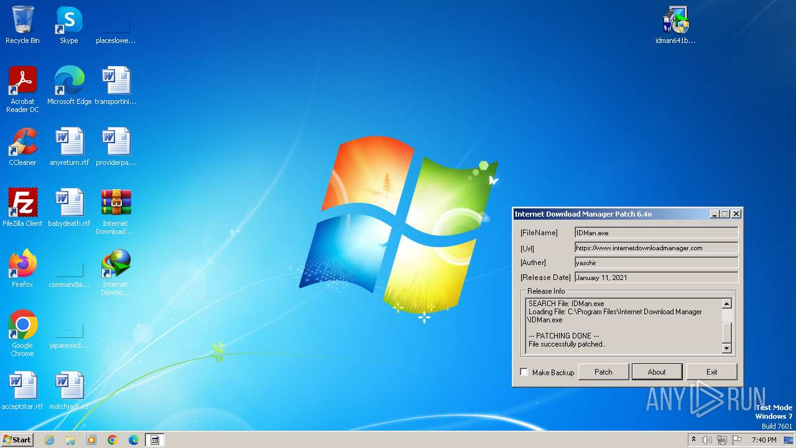796x448 pixels.
Task: Open FileZilla Client shortcut
Action: click(22, 207)
